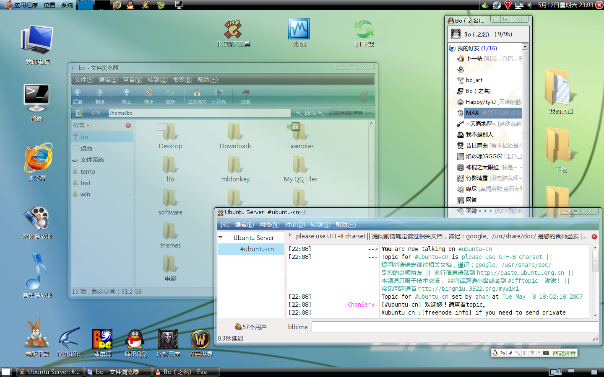Click network monitor icon in top panel
This screenshot has width=604, height=377.
pyautogui.click(x=519, y=5)
